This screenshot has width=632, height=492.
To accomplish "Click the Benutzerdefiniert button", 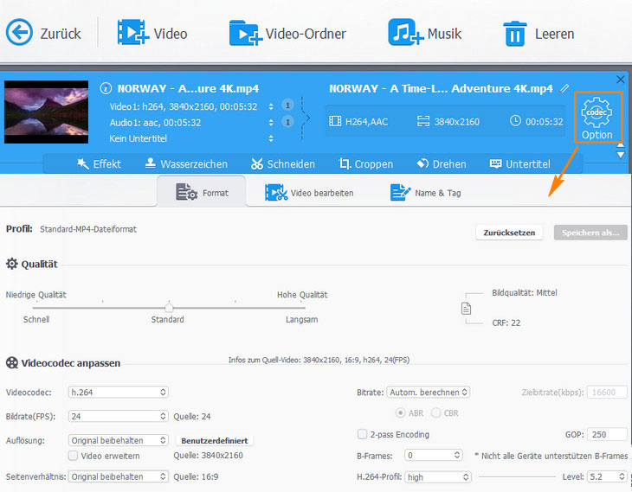I will point(215,441).
